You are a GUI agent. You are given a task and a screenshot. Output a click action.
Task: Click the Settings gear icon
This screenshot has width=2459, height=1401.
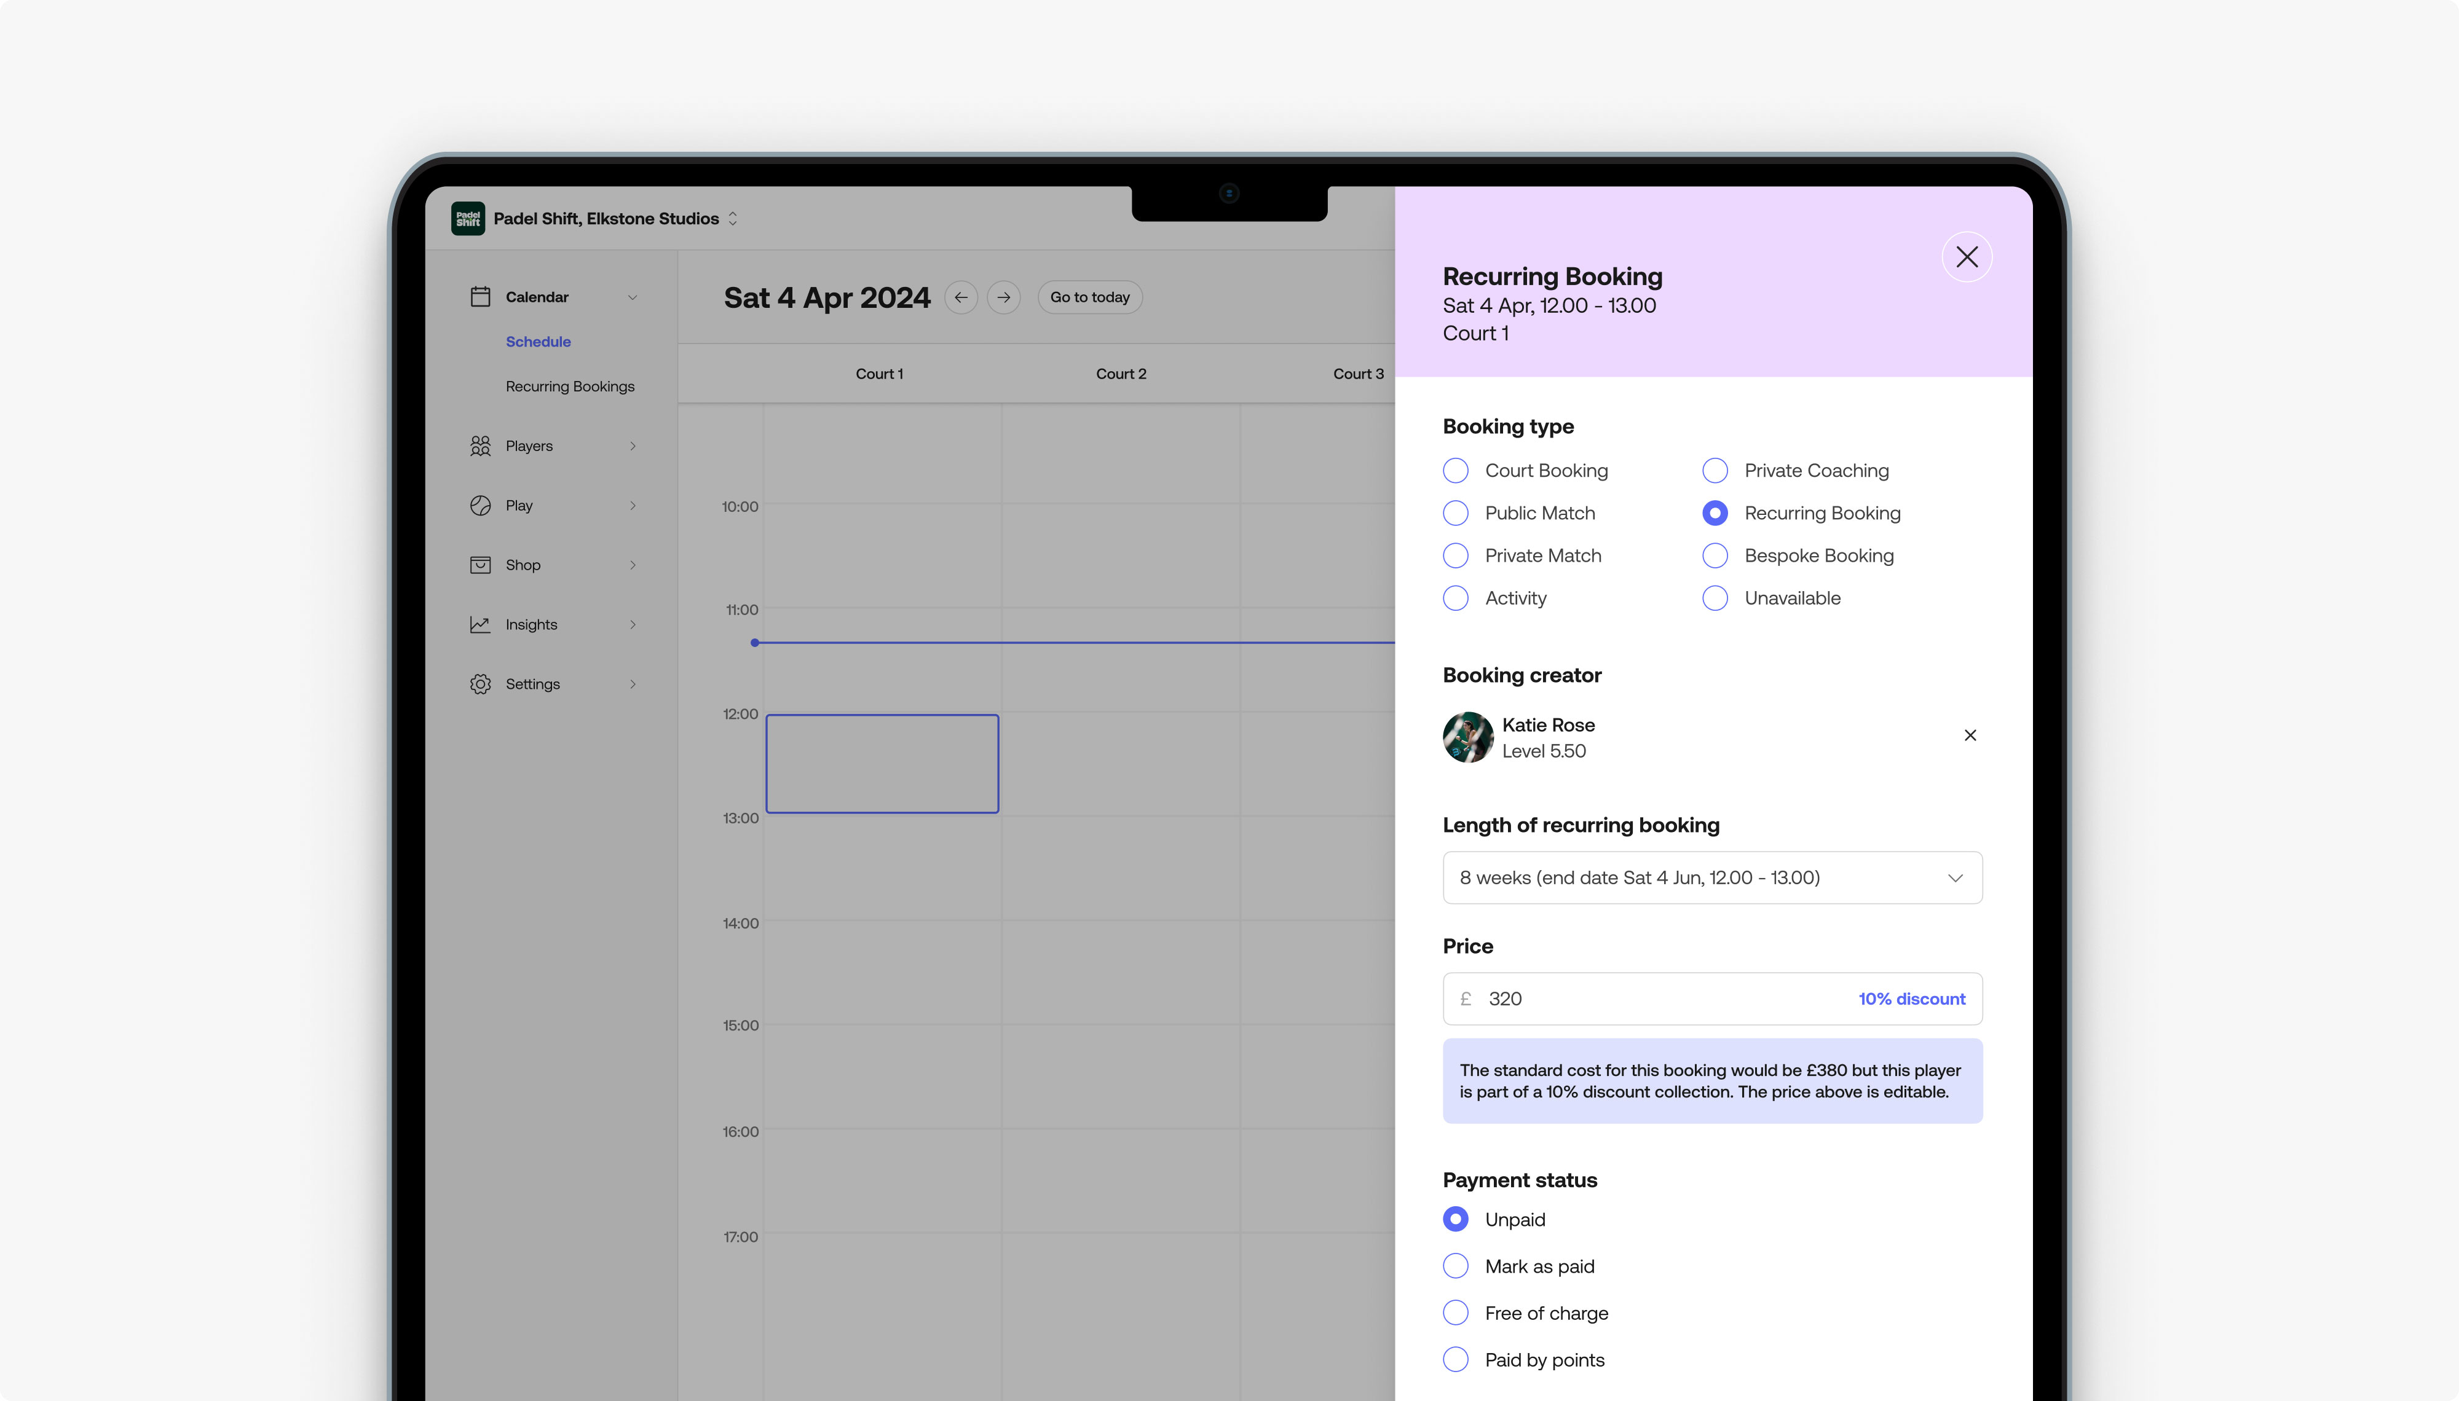pos(480,684)
